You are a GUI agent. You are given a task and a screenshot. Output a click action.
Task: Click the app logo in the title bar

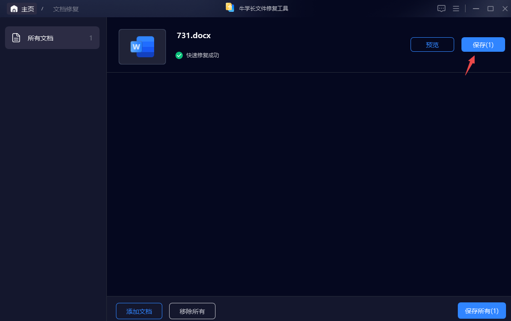click(230, 8)
